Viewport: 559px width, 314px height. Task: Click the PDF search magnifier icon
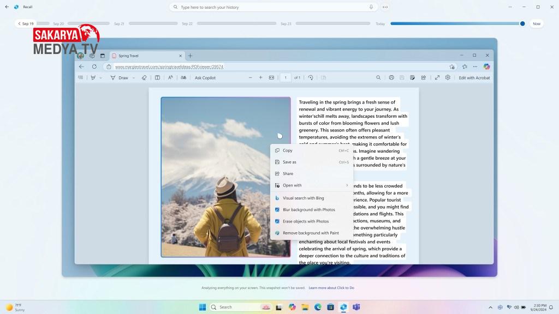click(378, 78)
